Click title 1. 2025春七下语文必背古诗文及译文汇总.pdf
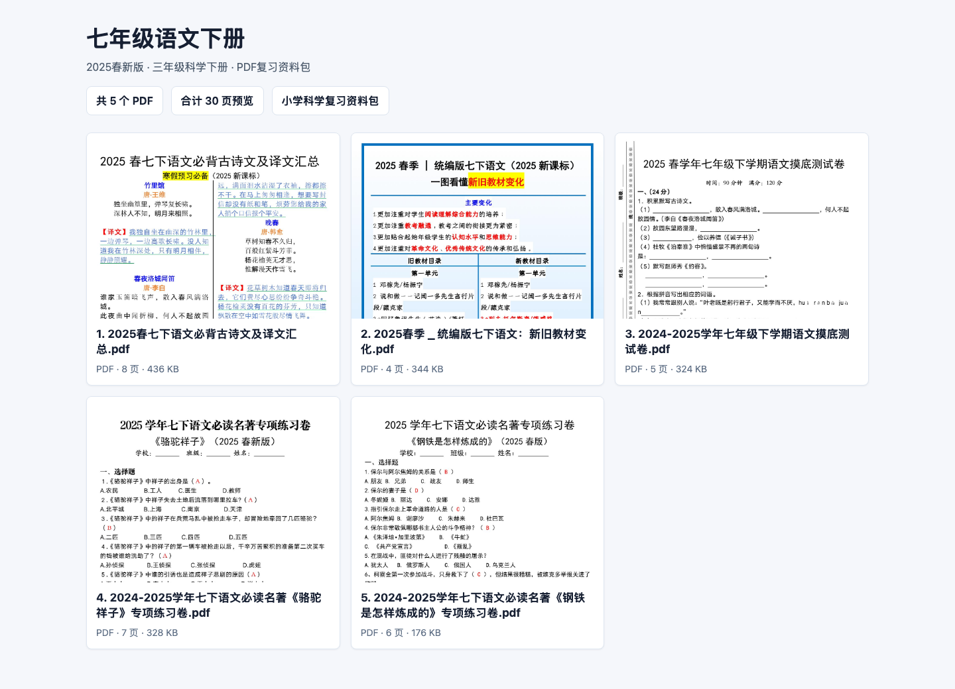The image size is (955, 689). [196, 342]
